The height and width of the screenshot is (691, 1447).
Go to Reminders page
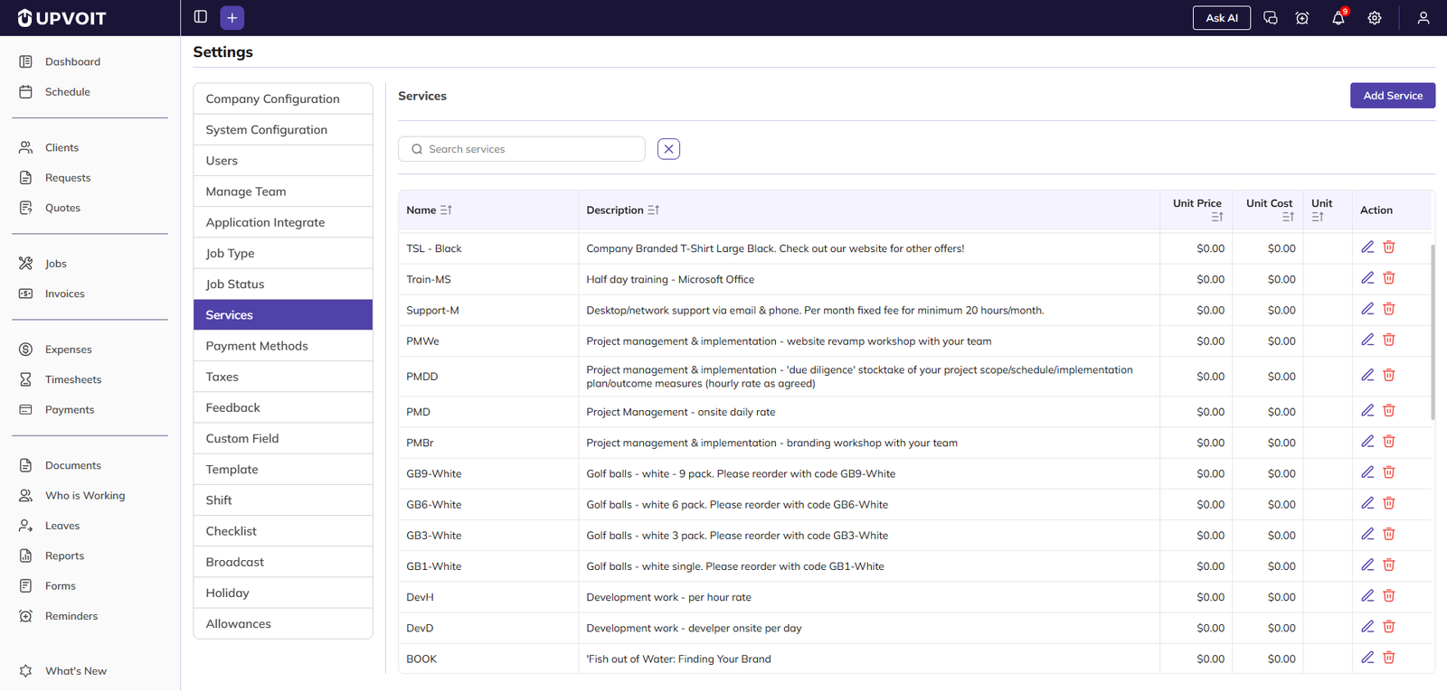pos(71,616)
